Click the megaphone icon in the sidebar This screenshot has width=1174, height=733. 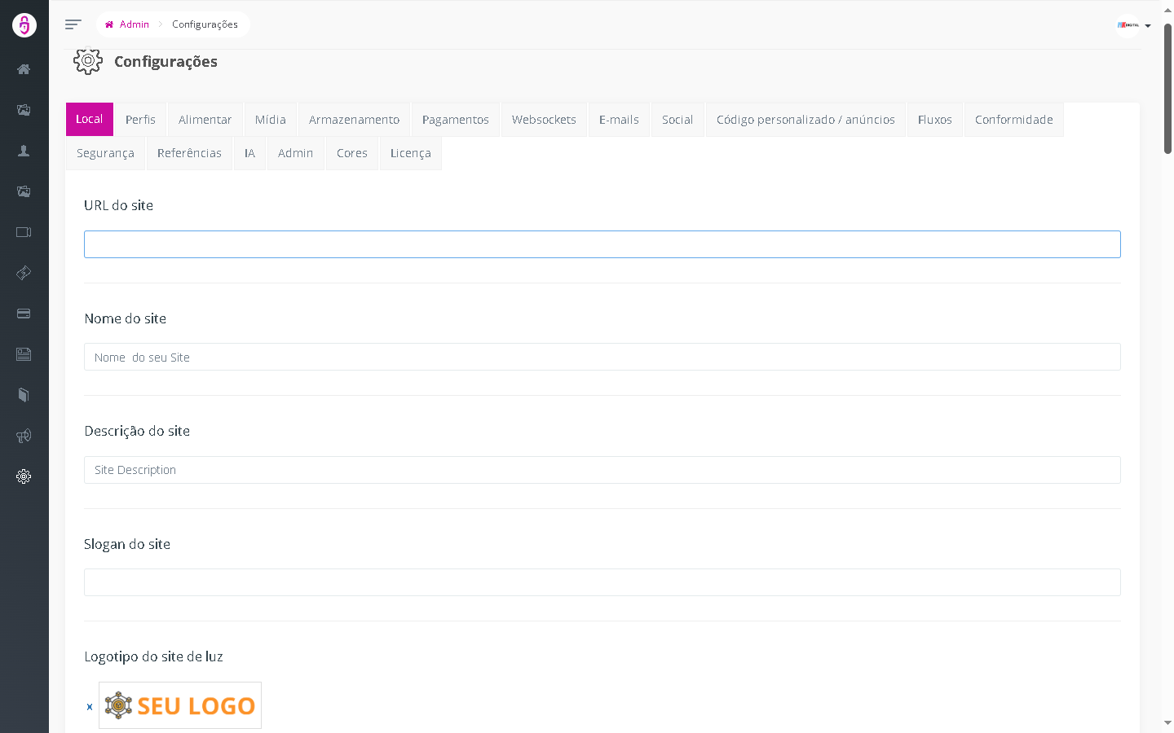click(24, 436)
